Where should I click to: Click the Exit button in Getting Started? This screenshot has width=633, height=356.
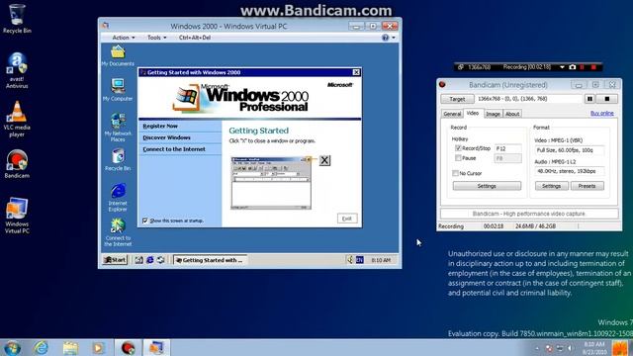pos(347,219)
